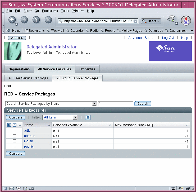The height and width of the screenshot is (192, 196).
Task: Check the box for the indian package
Action: (x=14, y=141)
